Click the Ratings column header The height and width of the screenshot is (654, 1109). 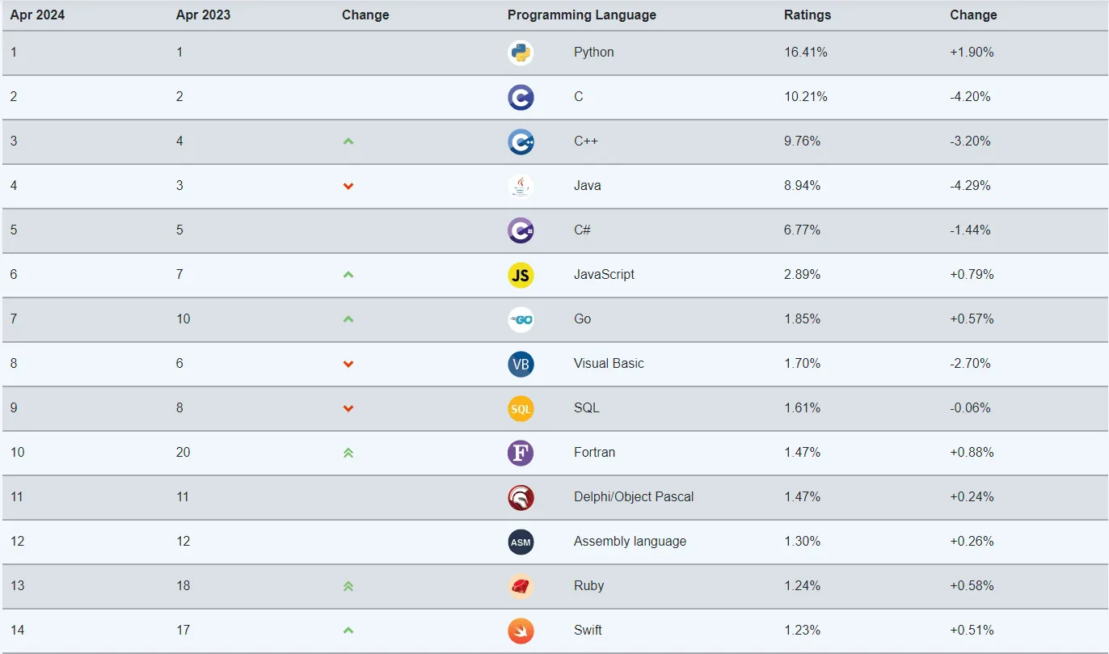tap(808, 15)
